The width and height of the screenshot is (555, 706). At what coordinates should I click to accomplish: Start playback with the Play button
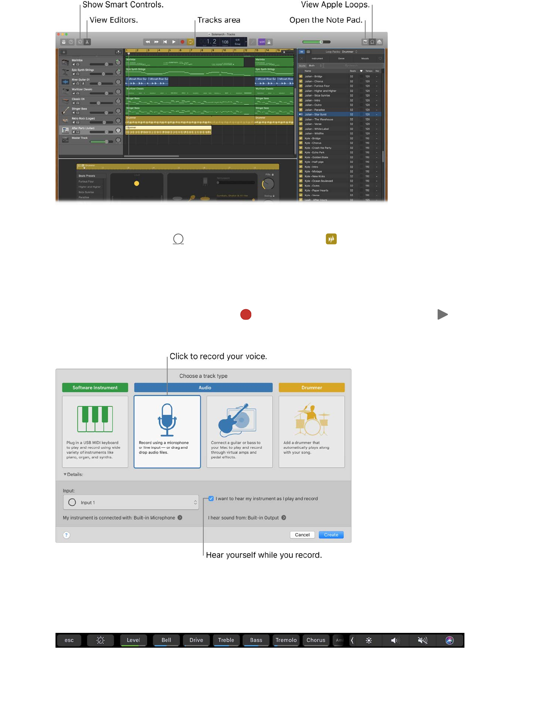pos(174,42)
